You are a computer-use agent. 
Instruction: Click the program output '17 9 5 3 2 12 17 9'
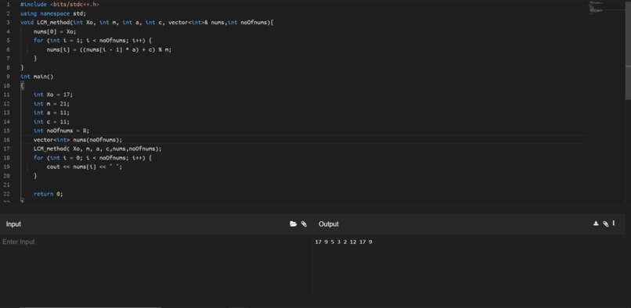(344, 242)
